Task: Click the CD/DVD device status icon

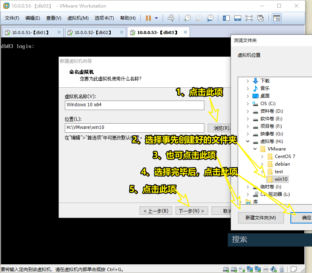Action: pos(242,269)
